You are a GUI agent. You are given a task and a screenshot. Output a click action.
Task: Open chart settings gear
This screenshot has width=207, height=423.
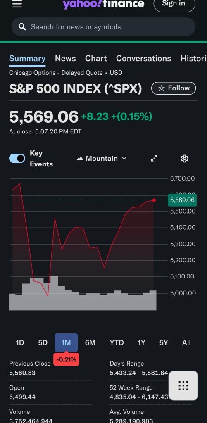tap(184, 158)
